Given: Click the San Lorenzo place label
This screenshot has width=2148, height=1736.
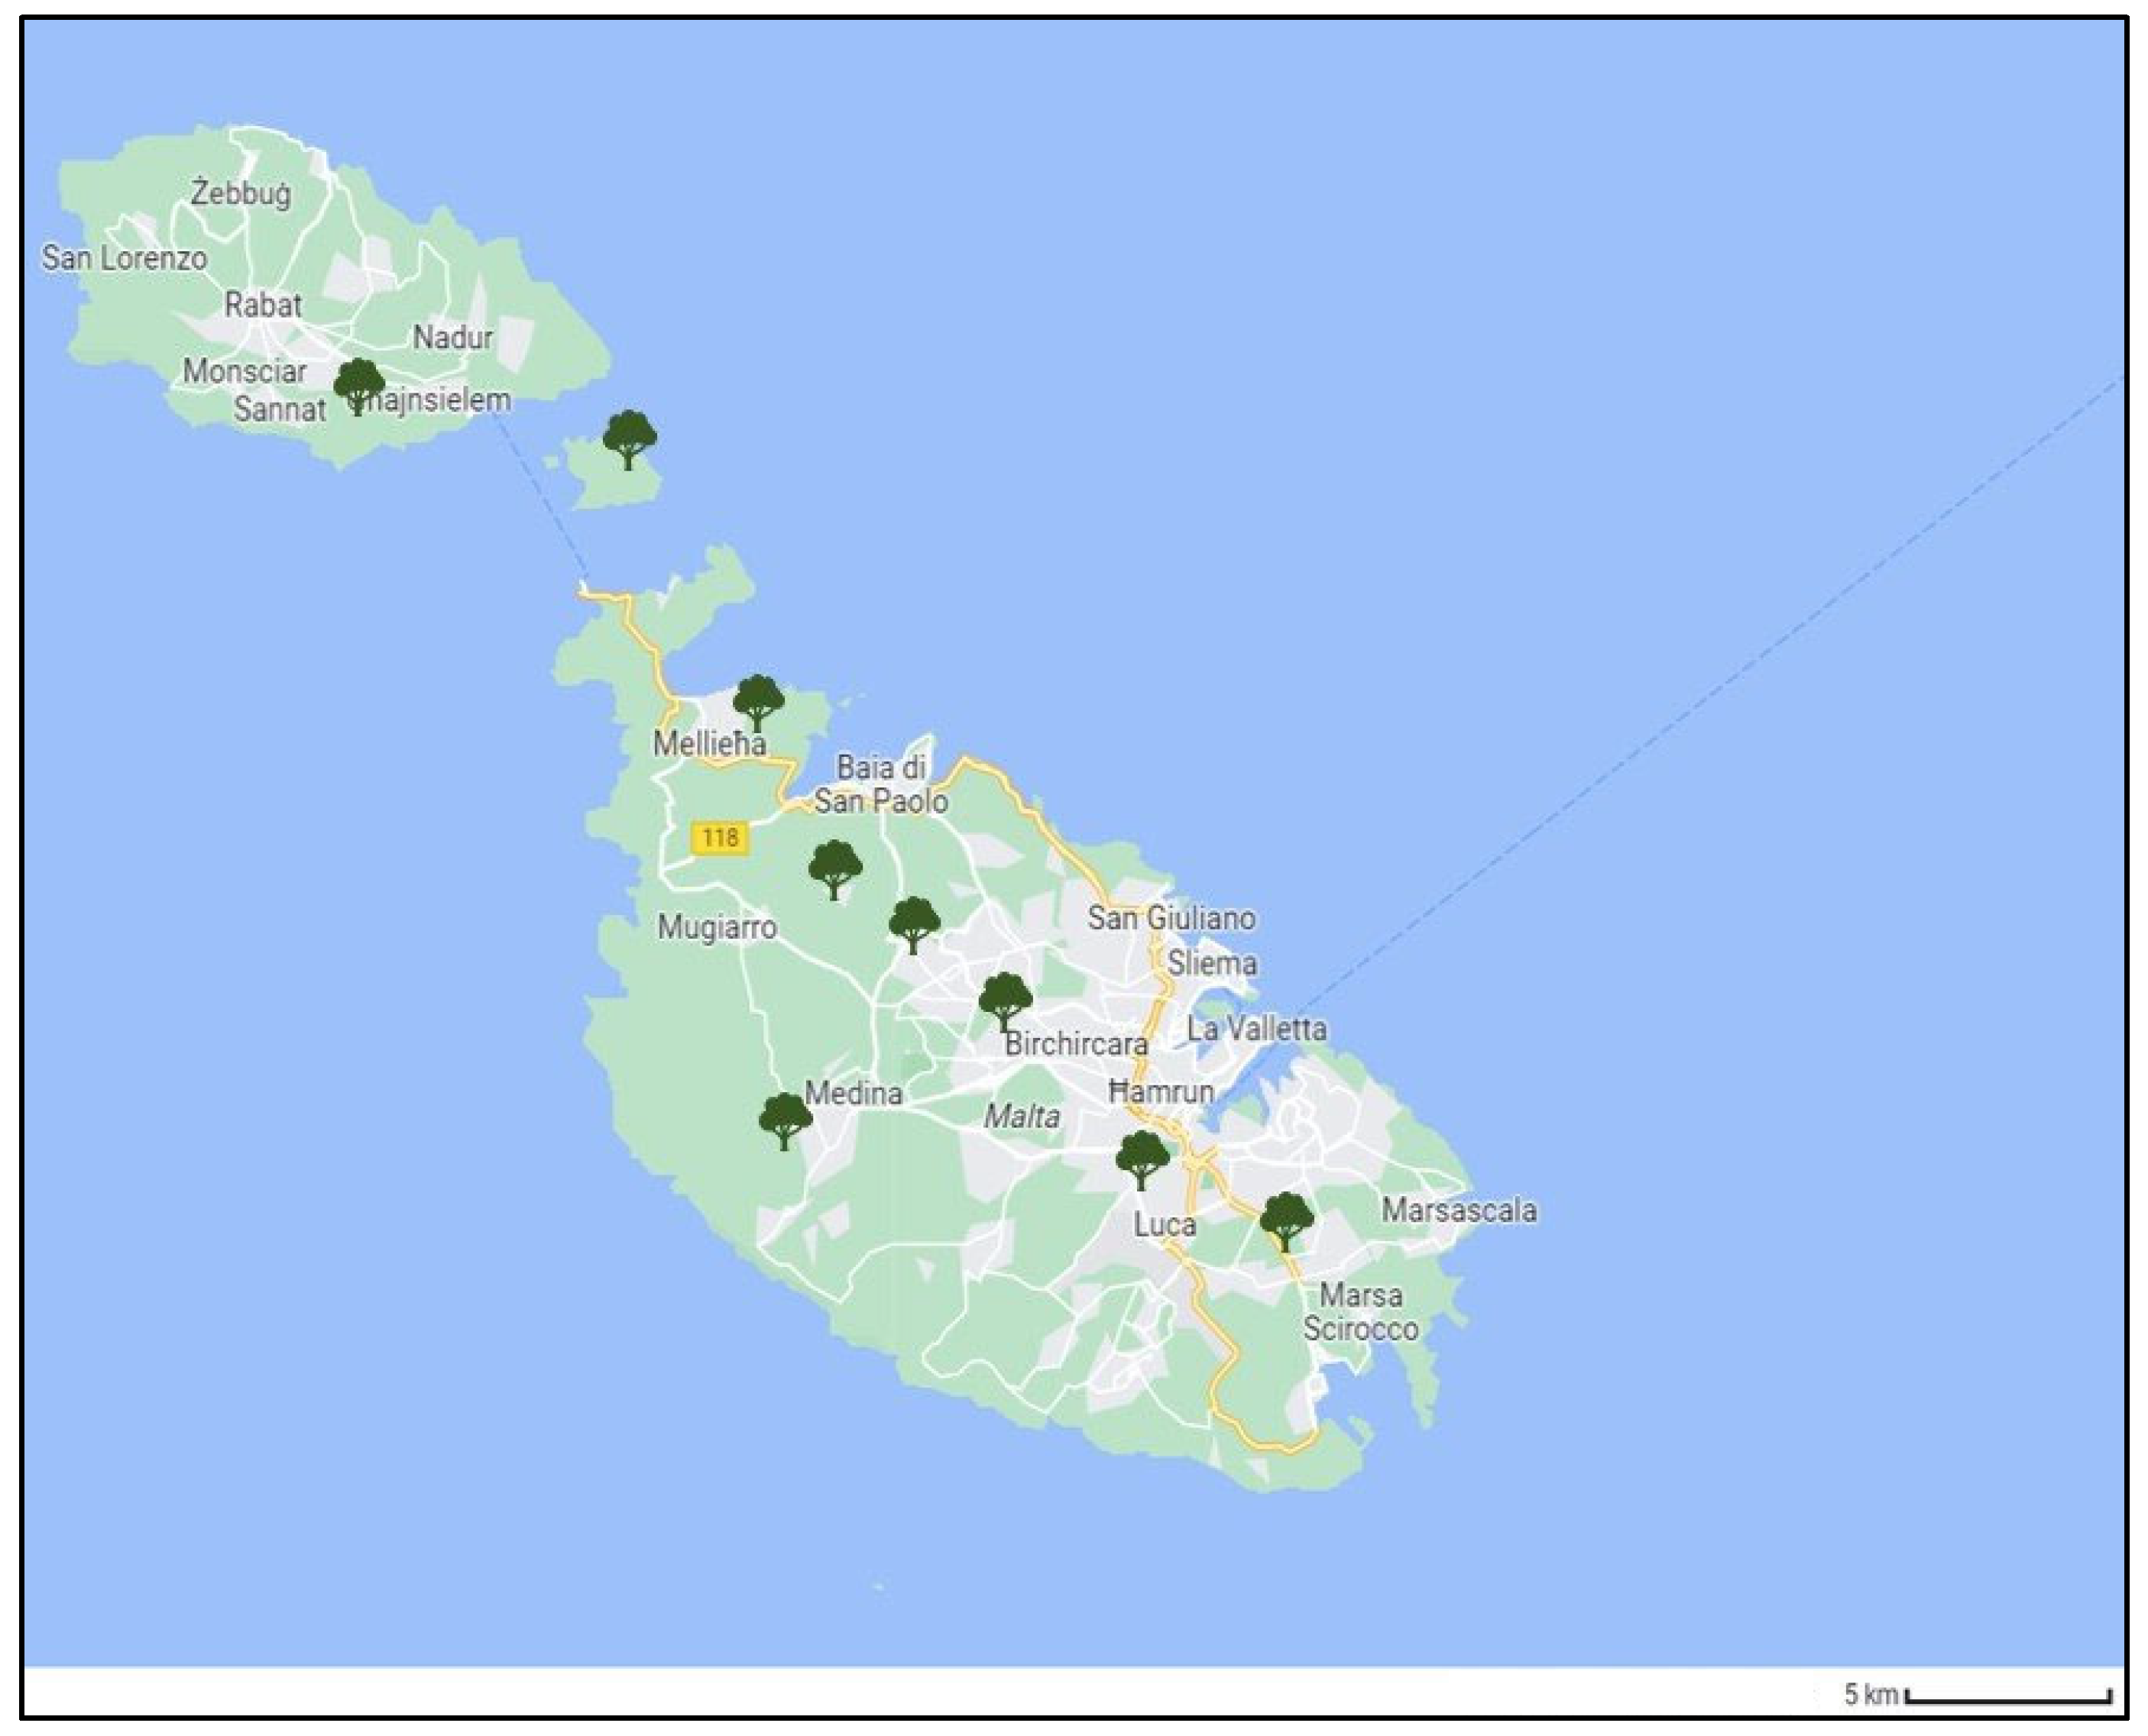Looking at the screenshot, I should coord(124,258).
